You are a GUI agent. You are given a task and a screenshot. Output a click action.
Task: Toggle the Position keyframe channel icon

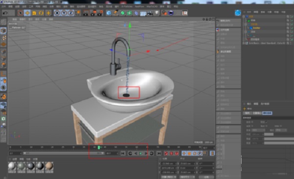click(184, 154)
